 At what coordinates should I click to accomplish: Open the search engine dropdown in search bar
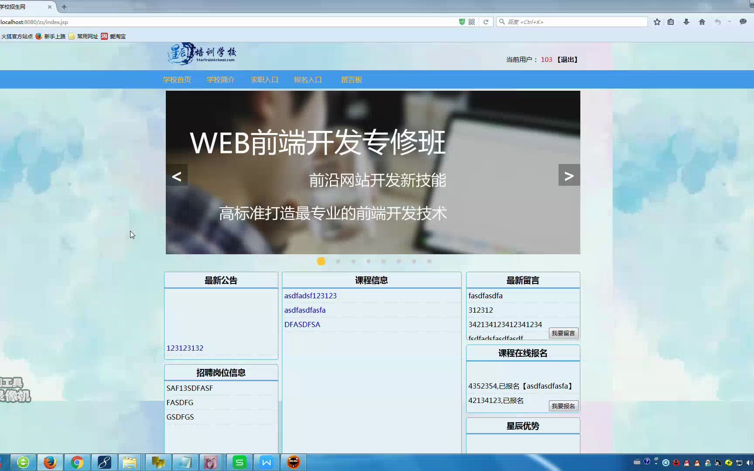(502, 21)
